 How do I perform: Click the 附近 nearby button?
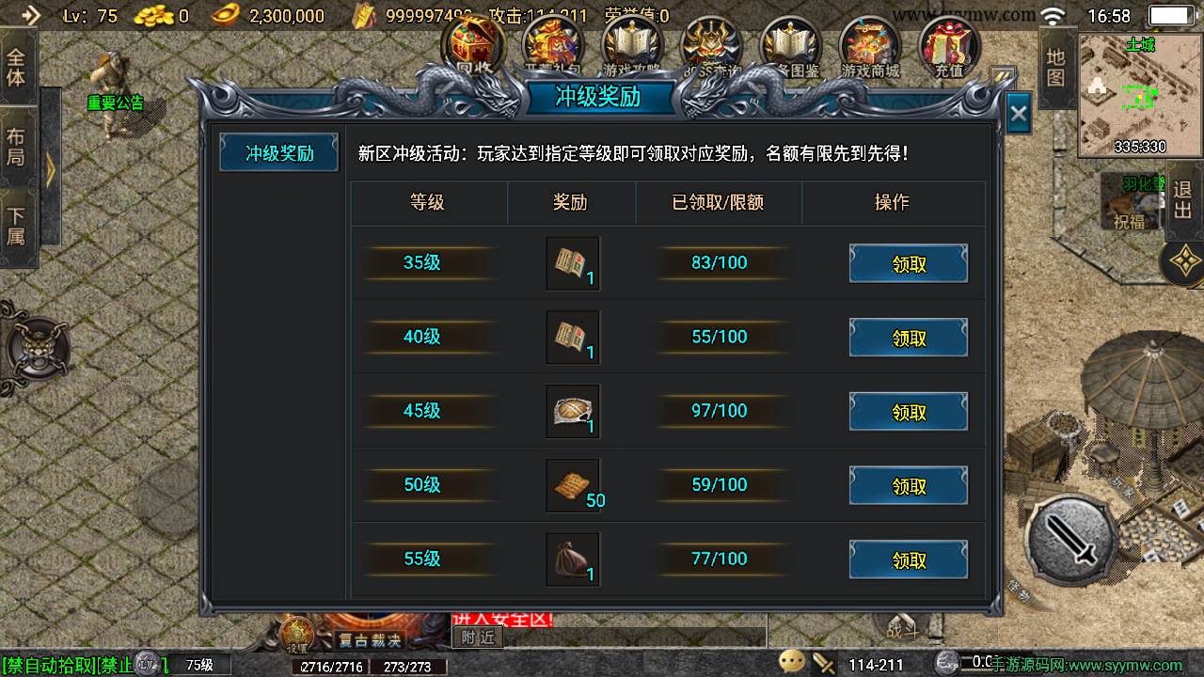click(x=478, y=637)
